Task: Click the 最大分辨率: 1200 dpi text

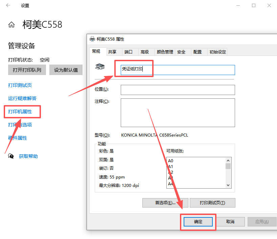Action: (x=119, y=186)
